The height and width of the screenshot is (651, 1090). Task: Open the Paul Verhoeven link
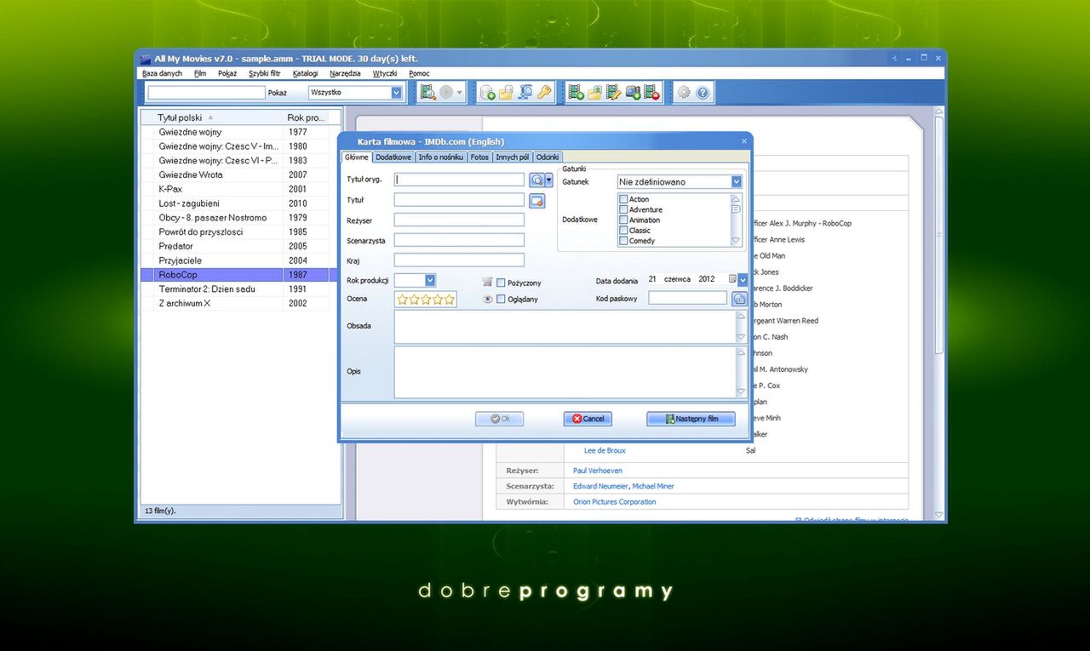(598, 471)
